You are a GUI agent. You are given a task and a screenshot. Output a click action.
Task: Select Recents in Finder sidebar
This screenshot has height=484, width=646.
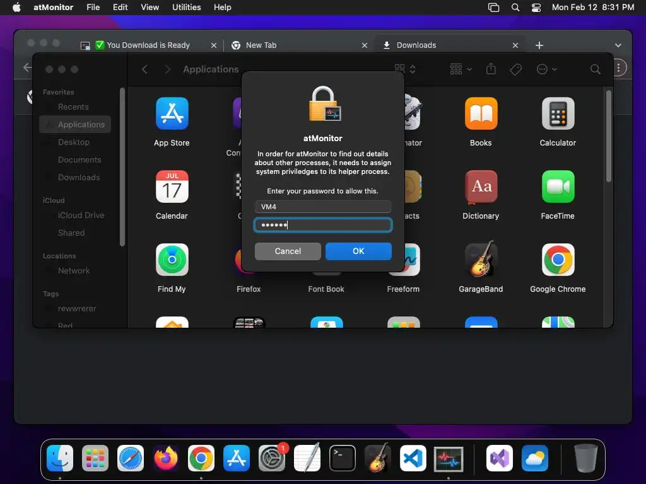click(x=74, y=107)
